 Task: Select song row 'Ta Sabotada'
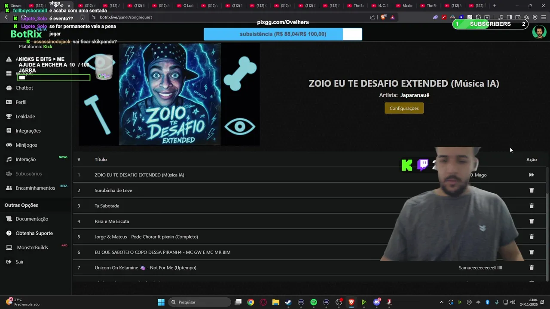[309, 206]
